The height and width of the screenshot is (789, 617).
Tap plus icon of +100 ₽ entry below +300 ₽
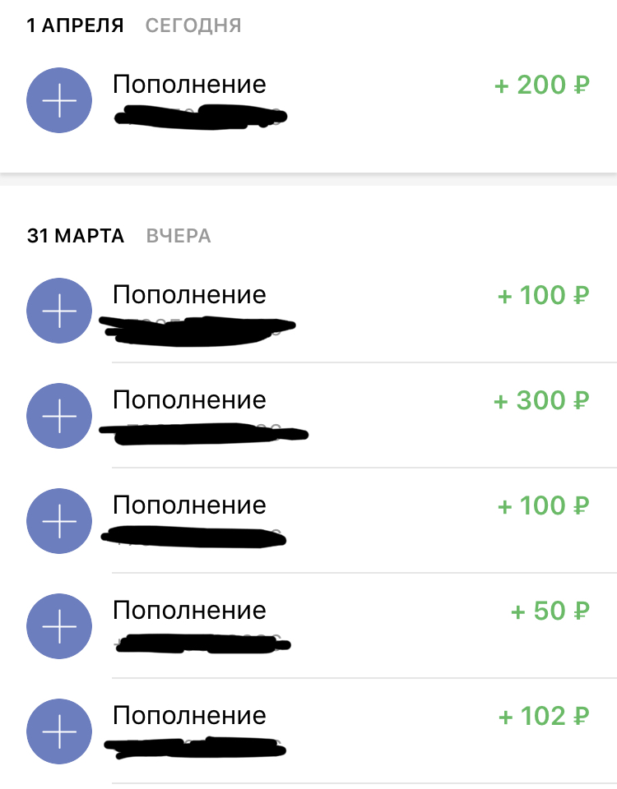59,522
